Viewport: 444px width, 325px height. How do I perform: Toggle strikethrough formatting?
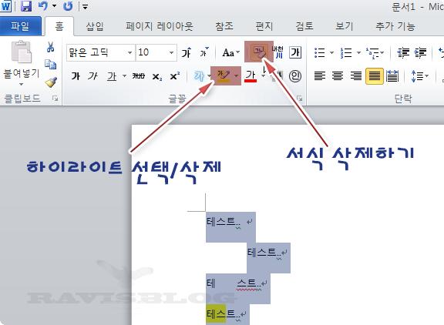pyautogui.click(x=139, y=76)
